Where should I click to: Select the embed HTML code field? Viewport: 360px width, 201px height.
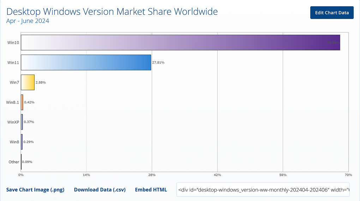click(263, 189)
